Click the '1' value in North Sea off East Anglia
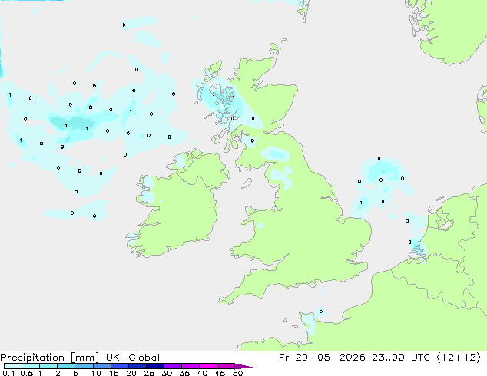Screen dimensions: 487x376 coord(361,203)
